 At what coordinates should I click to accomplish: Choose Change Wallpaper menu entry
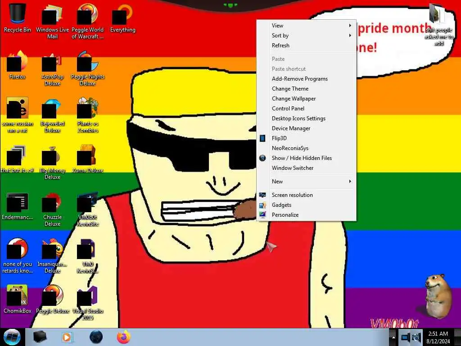coord(306,99)
